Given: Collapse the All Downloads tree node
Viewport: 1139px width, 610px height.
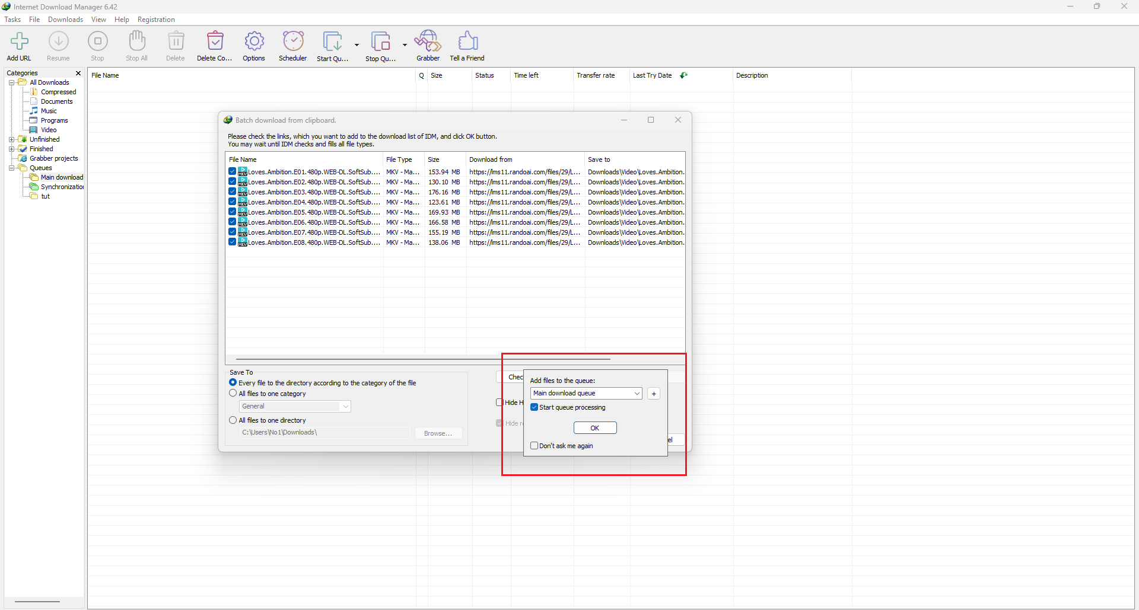Looking at the screenshot, I should (x=11, y=82).
